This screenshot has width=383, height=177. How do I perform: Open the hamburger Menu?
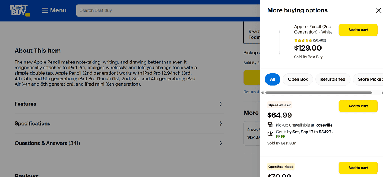tap(54, 10)
